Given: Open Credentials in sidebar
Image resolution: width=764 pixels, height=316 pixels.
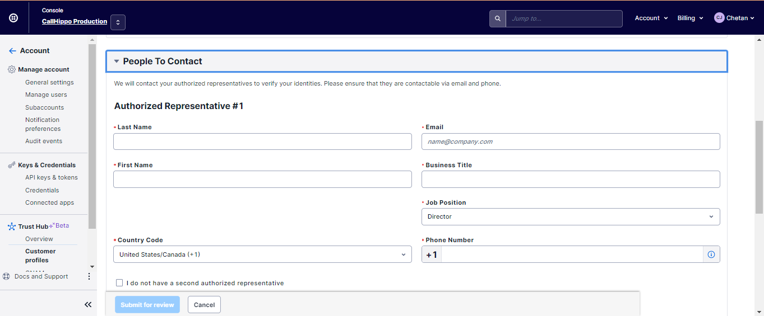Looking at the screenshot, I should 42,190.
